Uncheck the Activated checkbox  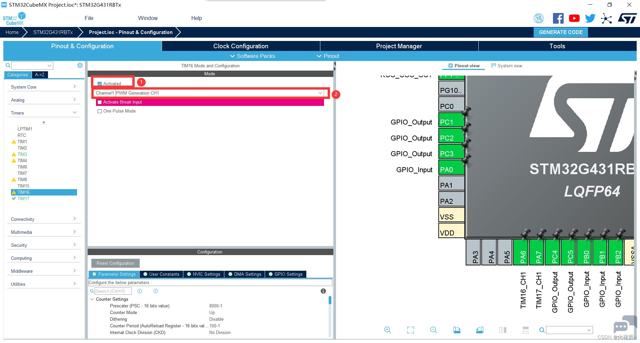[100, 84]
